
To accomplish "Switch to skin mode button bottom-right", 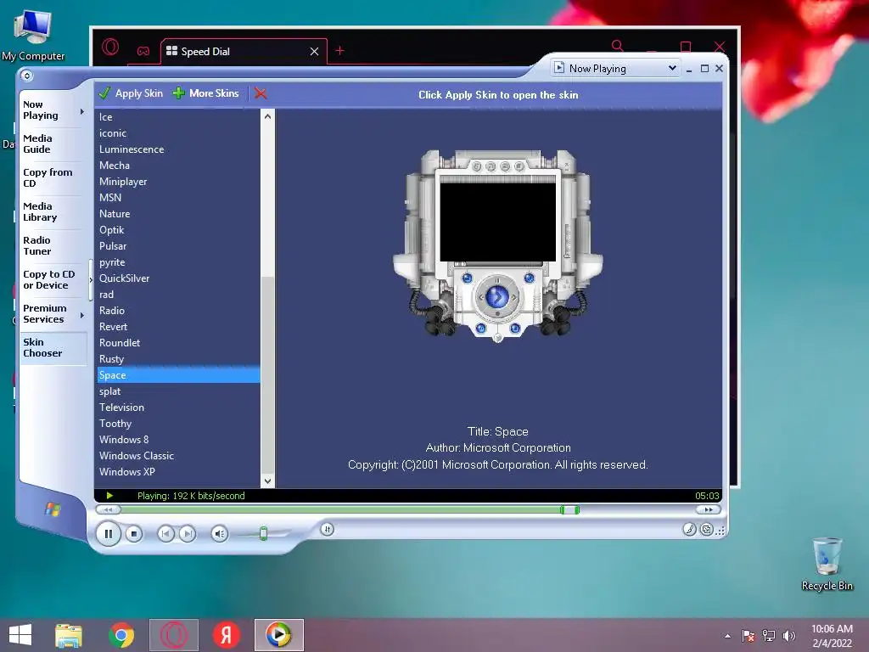I will pos(707,530).
